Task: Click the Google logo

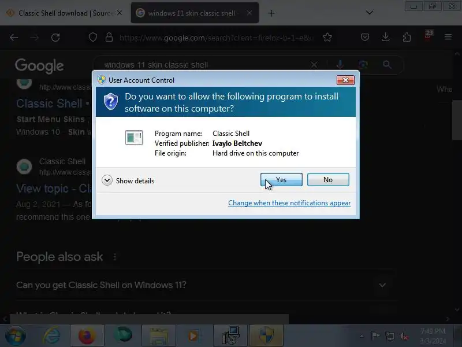Action: point(39,66)
